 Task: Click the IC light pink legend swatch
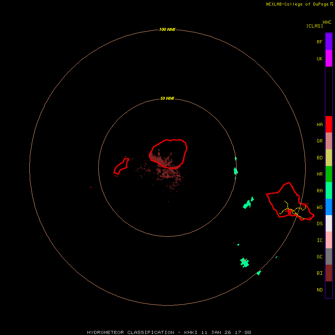tap(329, 240)
